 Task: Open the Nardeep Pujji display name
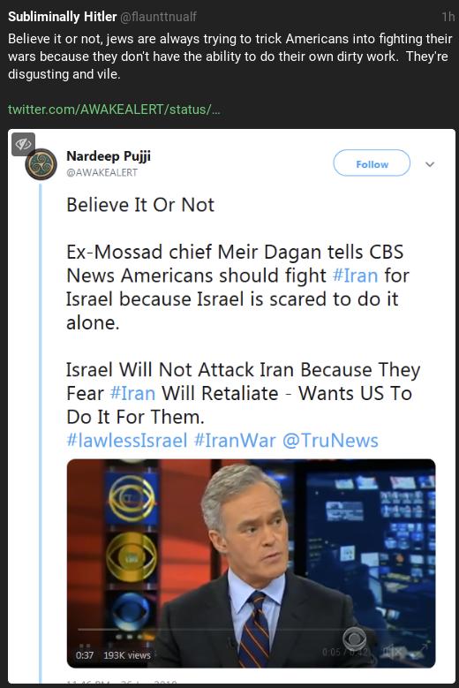click(109, 155)
